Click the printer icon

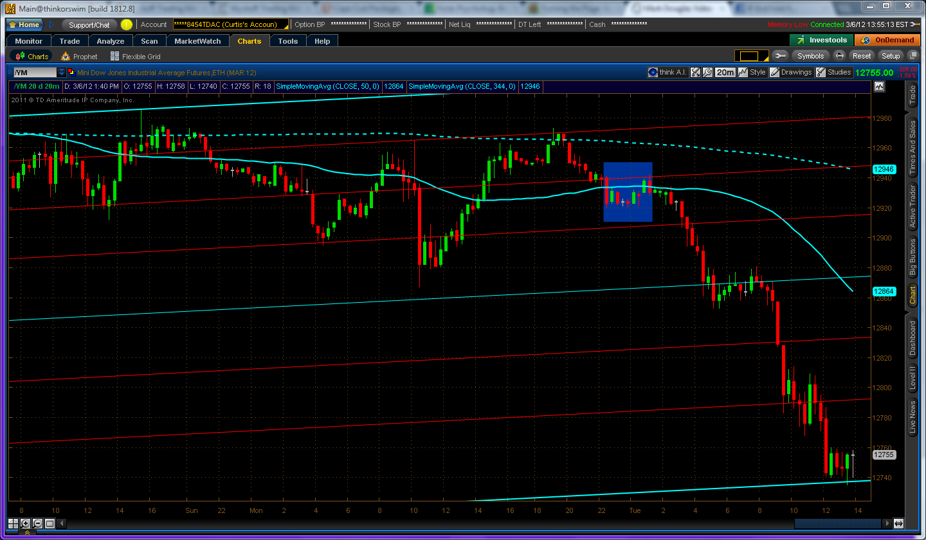pyautogui.click(x=839, y=56)
